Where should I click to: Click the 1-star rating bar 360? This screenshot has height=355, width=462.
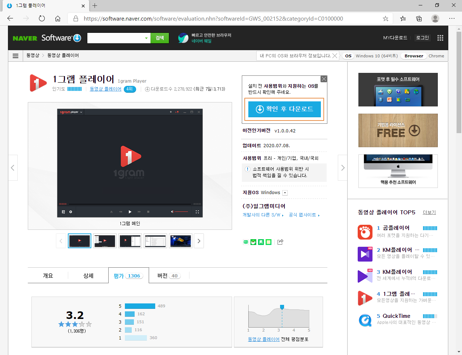tap(136, 338)
